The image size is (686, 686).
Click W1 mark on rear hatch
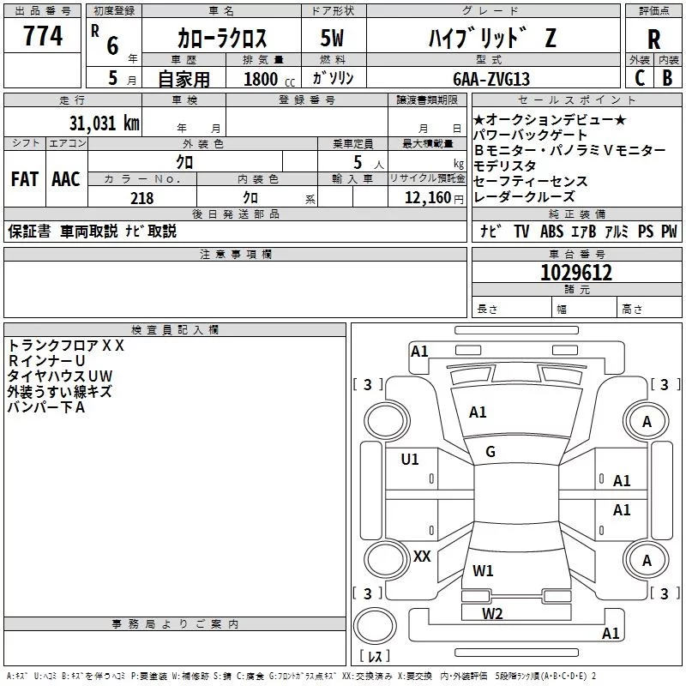pyautogui.click(x=483, y=571)
